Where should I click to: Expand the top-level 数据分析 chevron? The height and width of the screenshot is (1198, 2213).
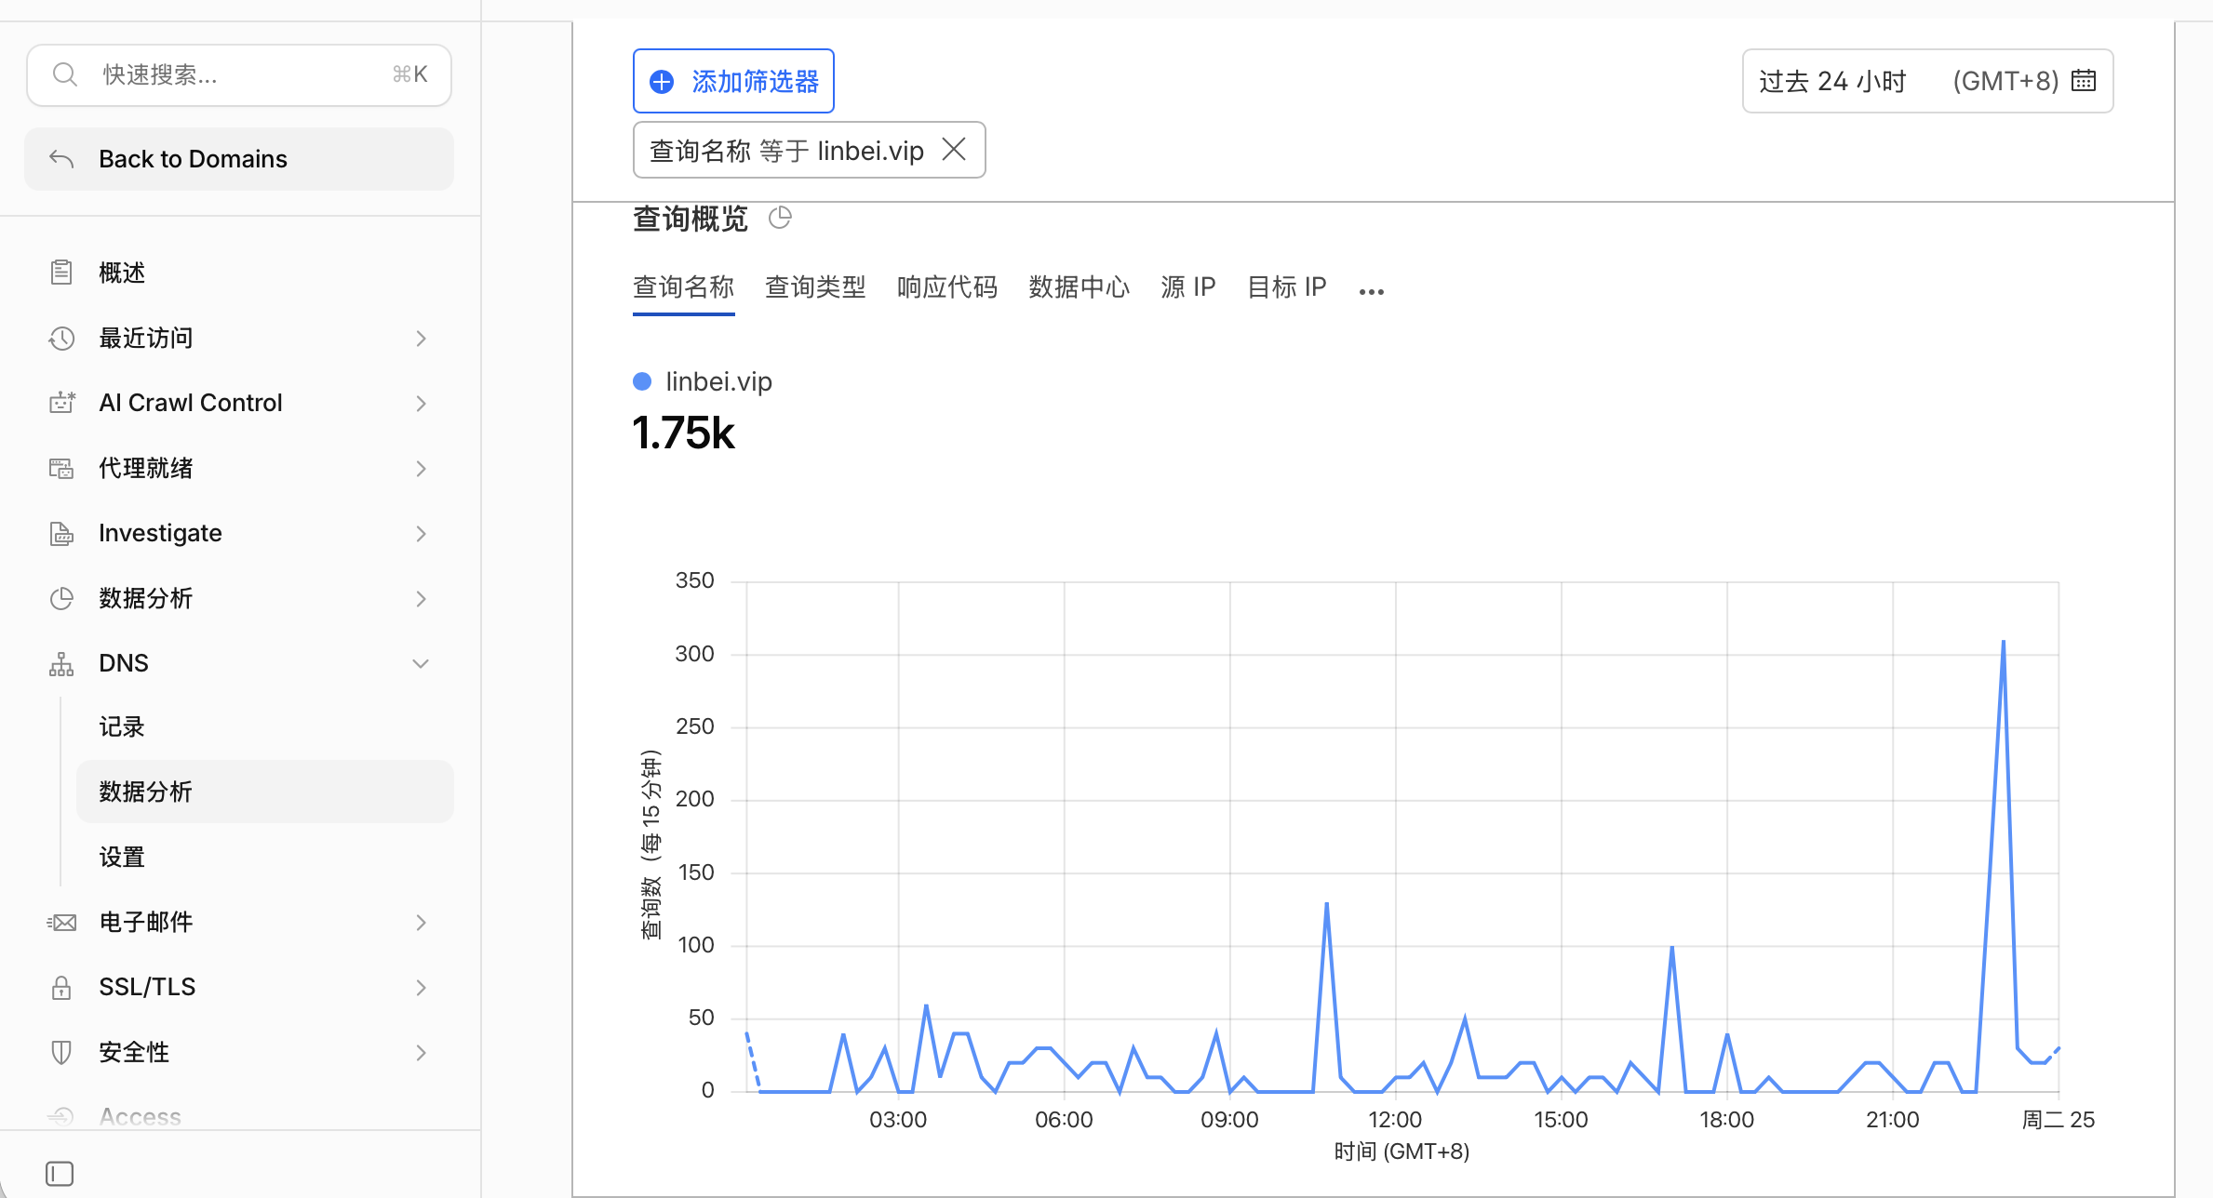pos(421,598)
